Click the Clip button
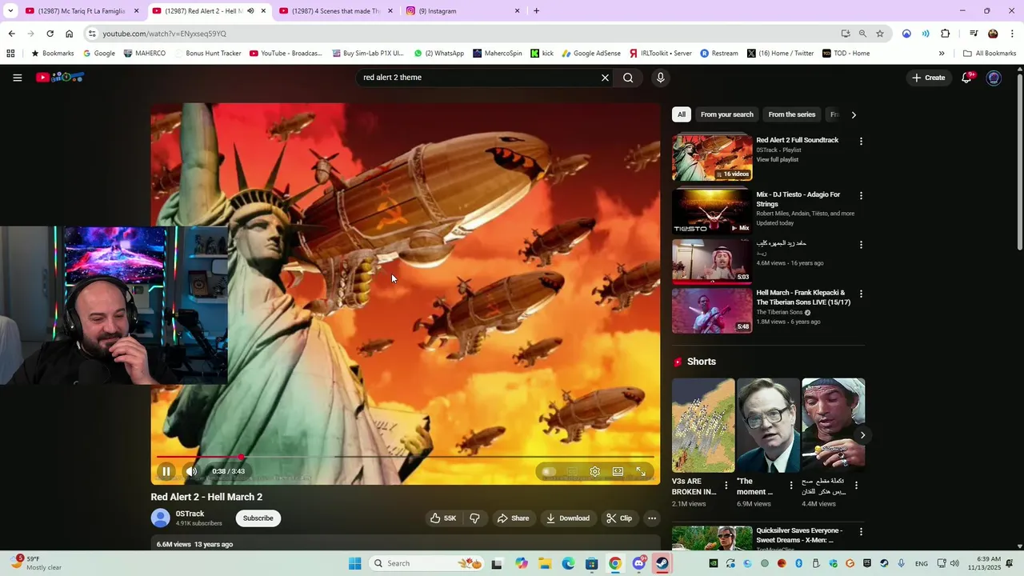Viewport: 1024px width, 576px height. tap(619, 518)
